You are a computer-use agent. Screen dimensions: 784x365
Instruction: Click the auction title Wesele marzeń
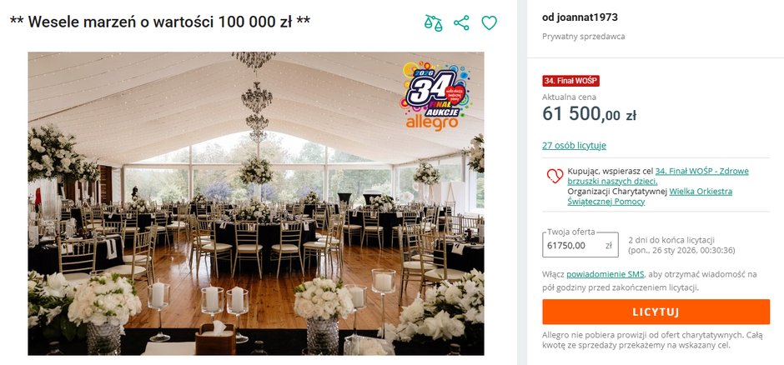pyautogui.click(x=160, y=22)
